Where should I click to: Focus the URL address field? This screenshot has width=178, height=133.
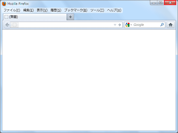point(66,25)
